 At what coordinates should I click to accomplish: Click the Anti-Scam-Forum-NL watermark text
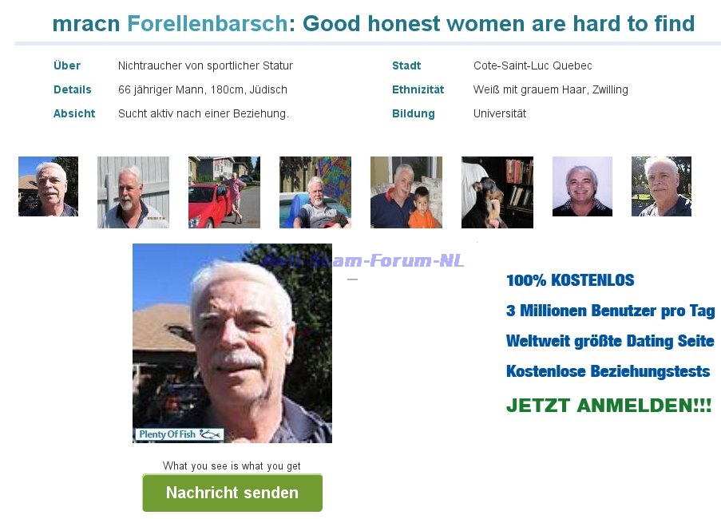coord(363,261)
